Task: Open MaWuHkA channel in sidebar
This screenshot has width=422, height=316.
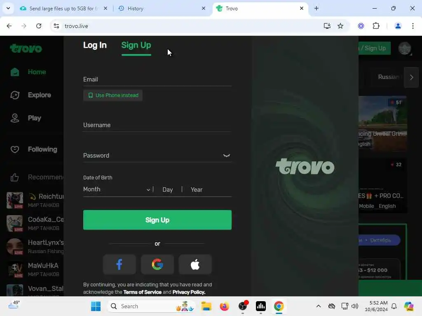Action: click(35, 270)
